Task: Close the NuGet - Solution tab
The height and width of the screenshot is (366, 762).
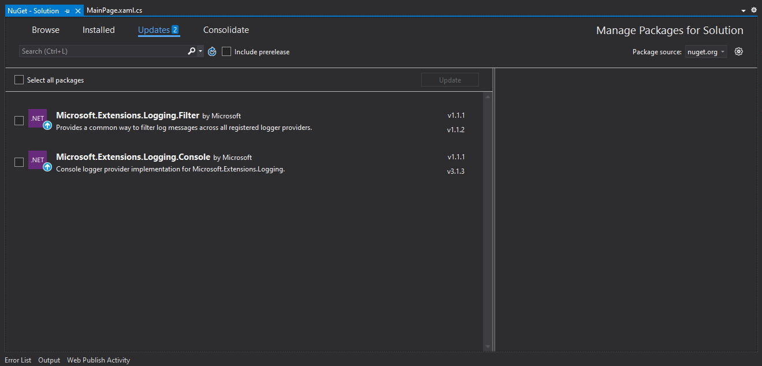Action: click(x=78, y=11)
